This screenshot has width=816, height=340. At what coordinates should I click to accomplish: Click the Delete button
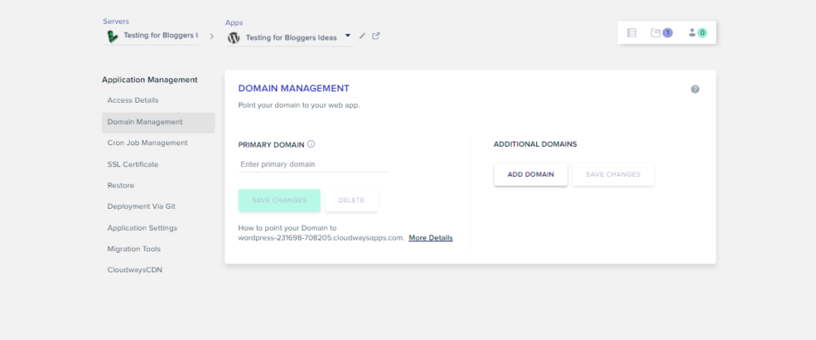pyautogui.click(x=351, y=201)
